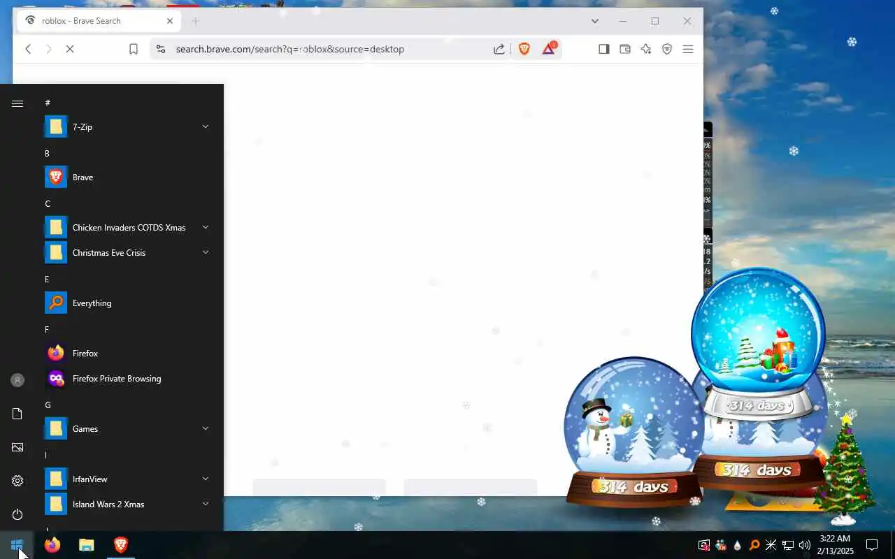The image size is (895, 559).
Task: Launch Everything search from Start menu list
Action: (x=129, y=303)
